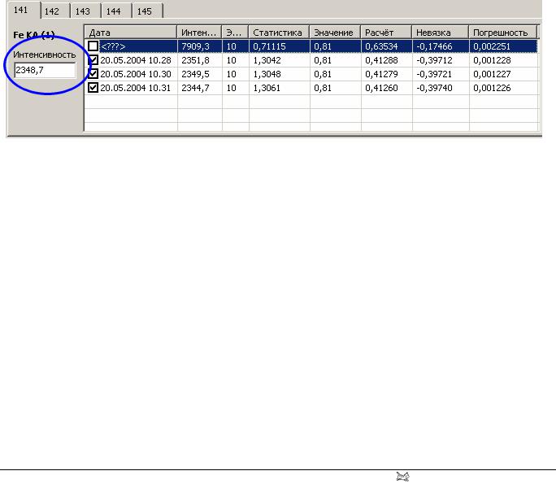Sort by the Расчёт column header
556x484 pixels.
386,33
